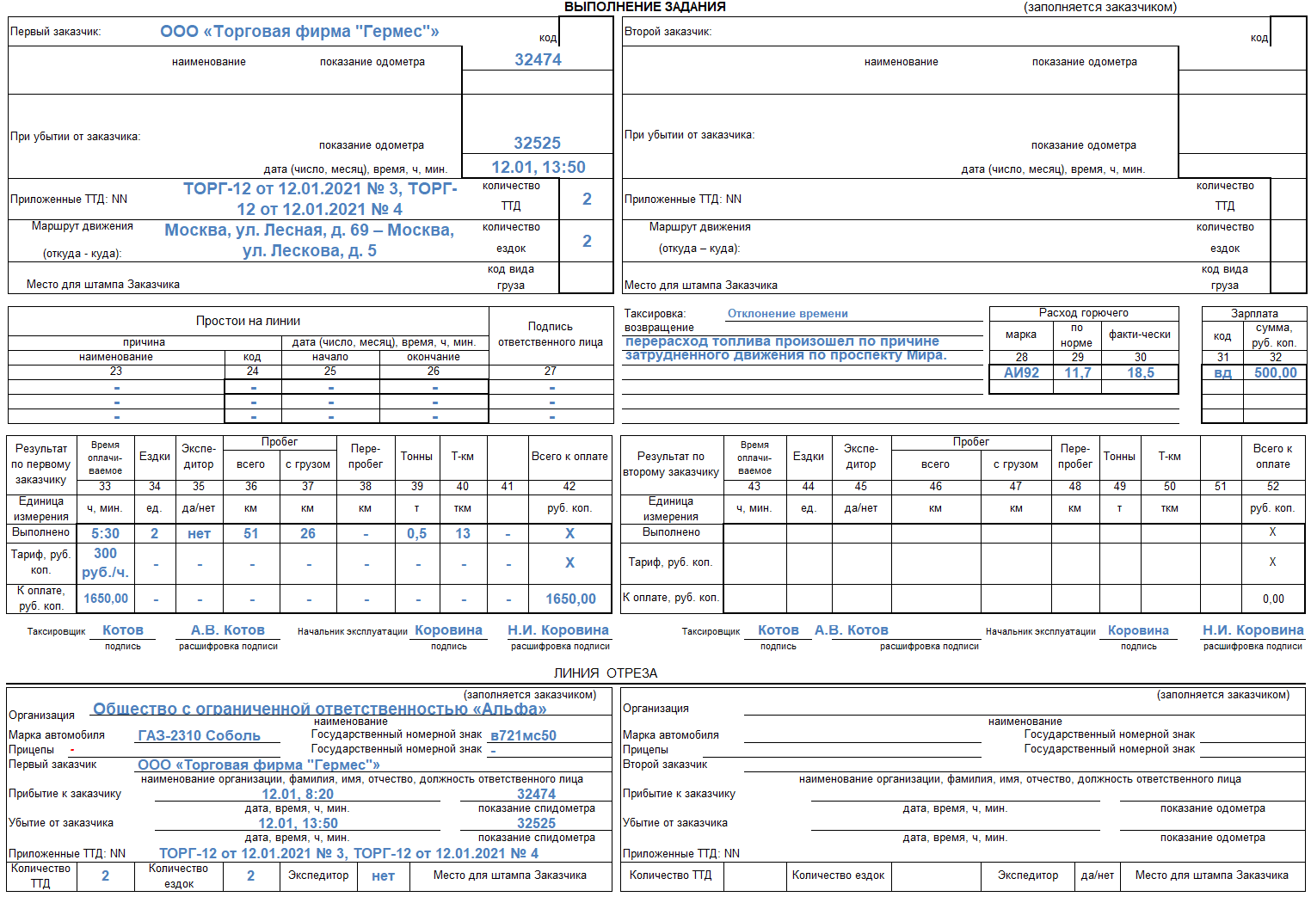Image resolution: width=1311 pixels, height=903 pixels.
Task: Click the tariff cell '300 руб./ч.'
Action: (105, 563)
